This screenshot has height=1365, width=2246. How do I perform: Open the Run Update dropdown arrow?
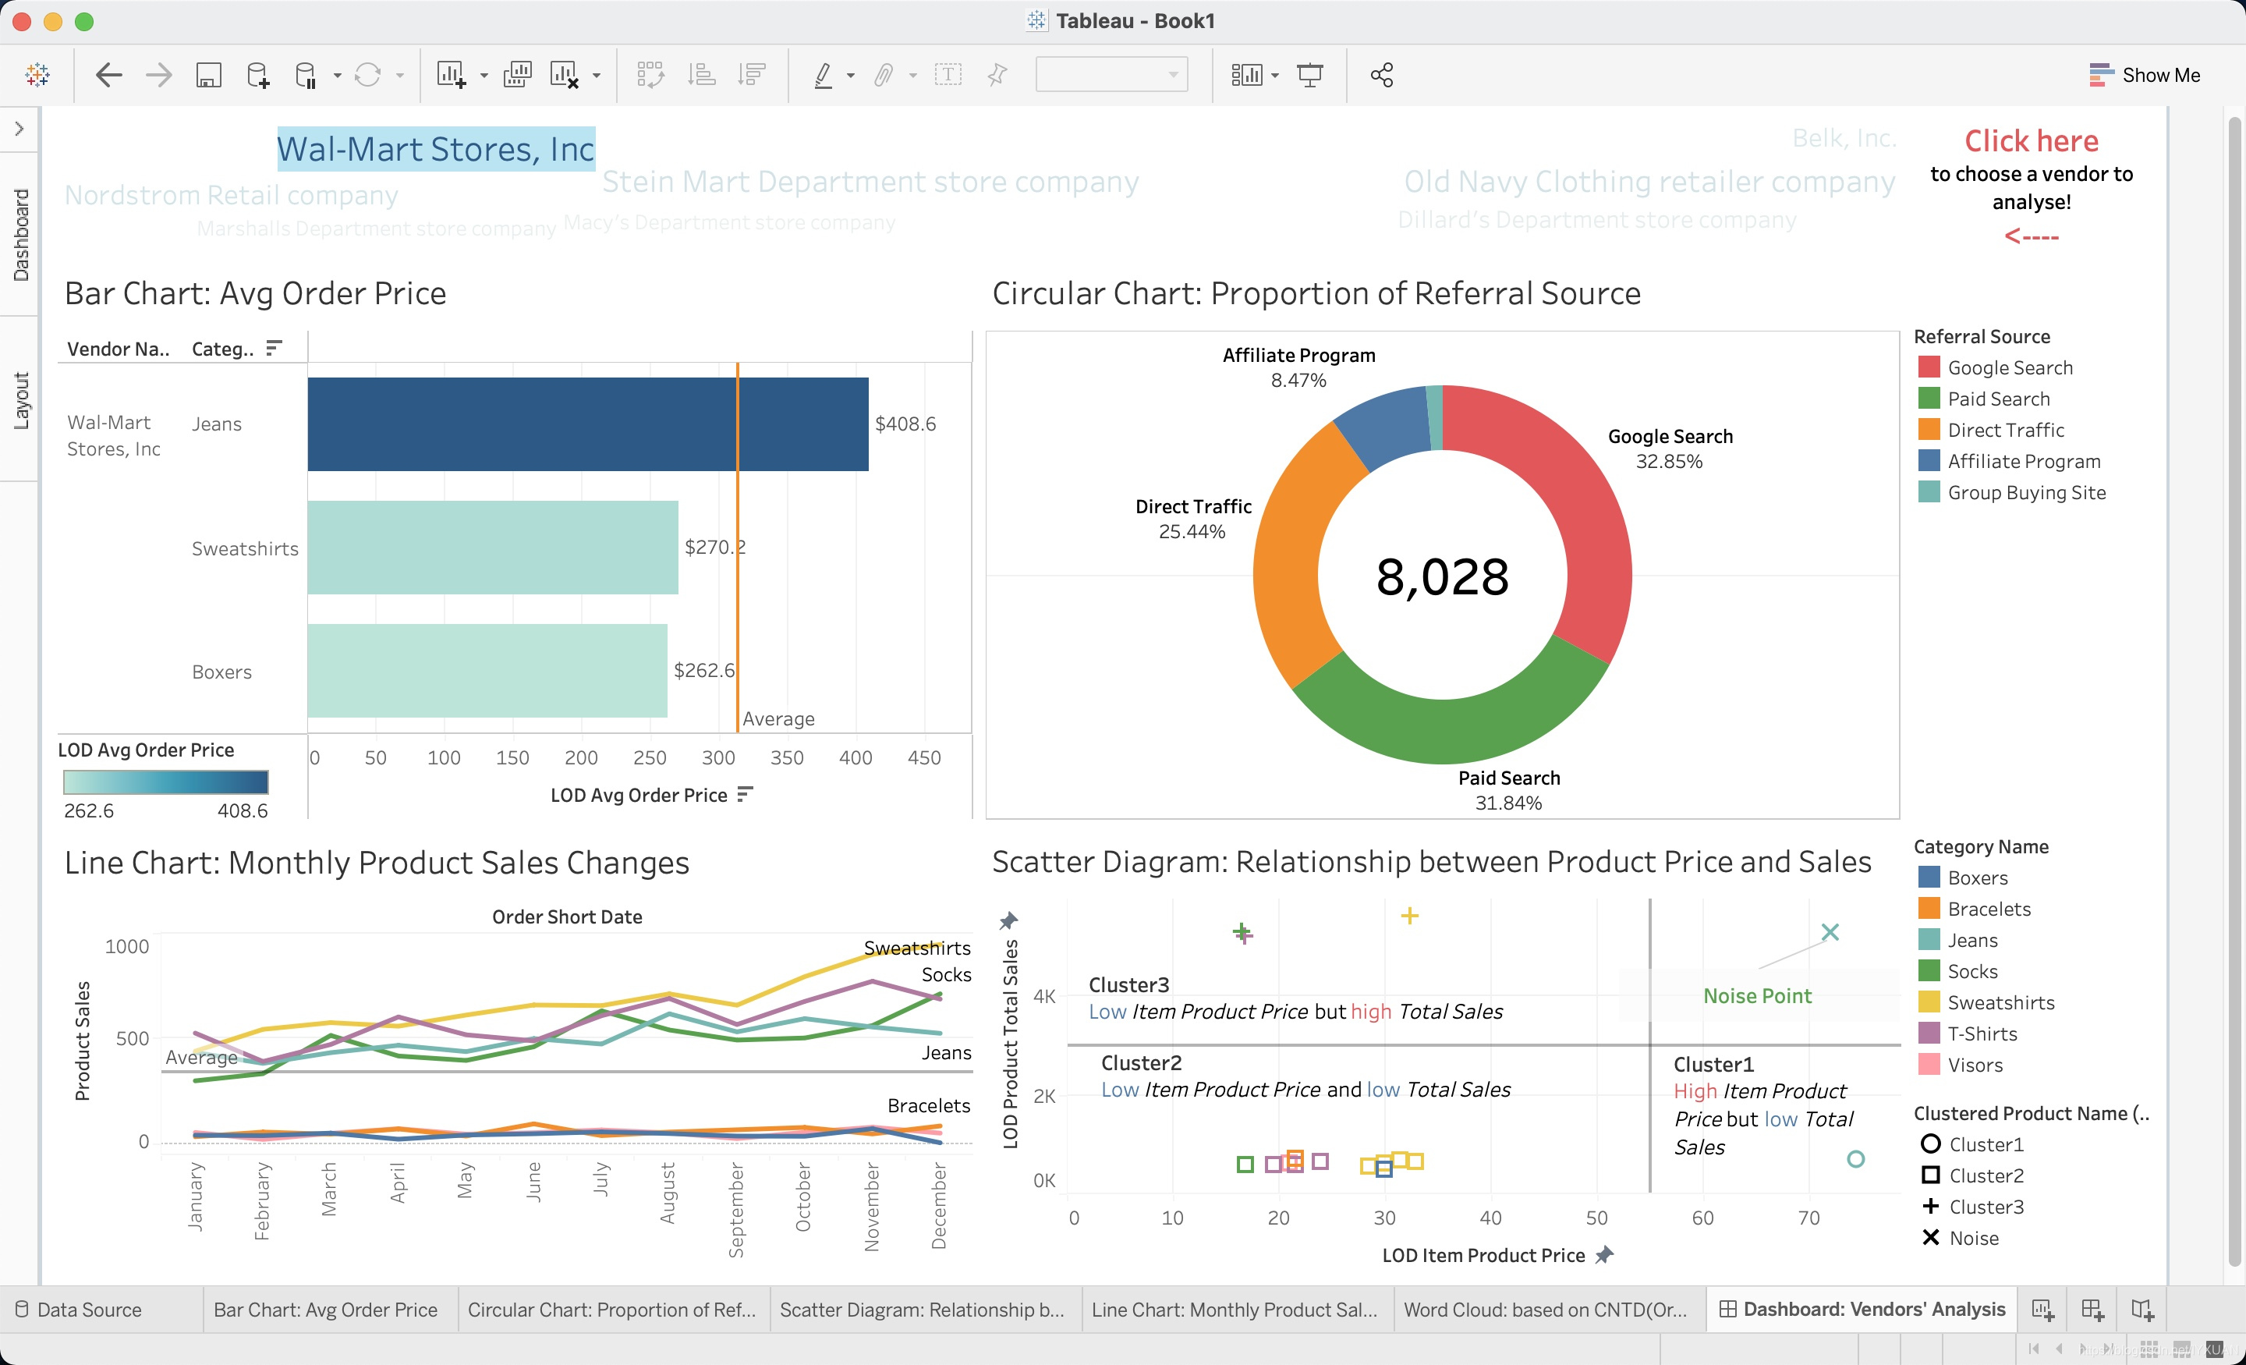399,76
